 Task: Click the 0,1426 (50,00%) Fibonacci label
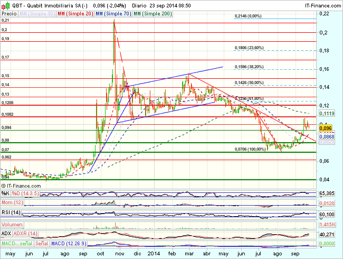point(249,82)
